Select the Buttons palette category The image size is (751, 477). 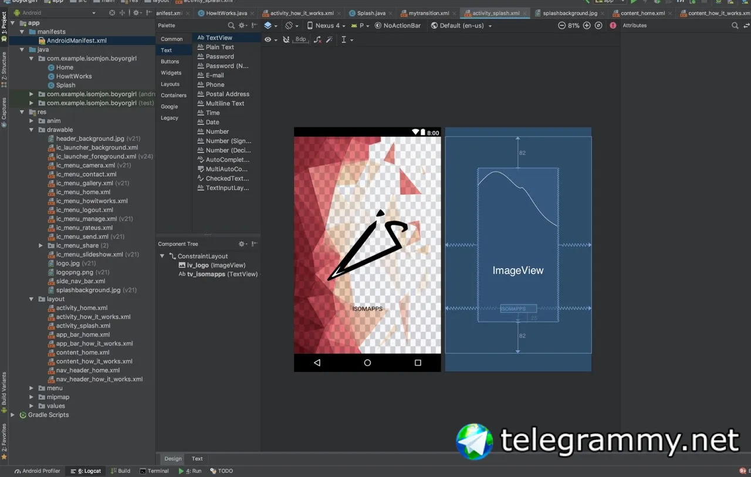170,62
